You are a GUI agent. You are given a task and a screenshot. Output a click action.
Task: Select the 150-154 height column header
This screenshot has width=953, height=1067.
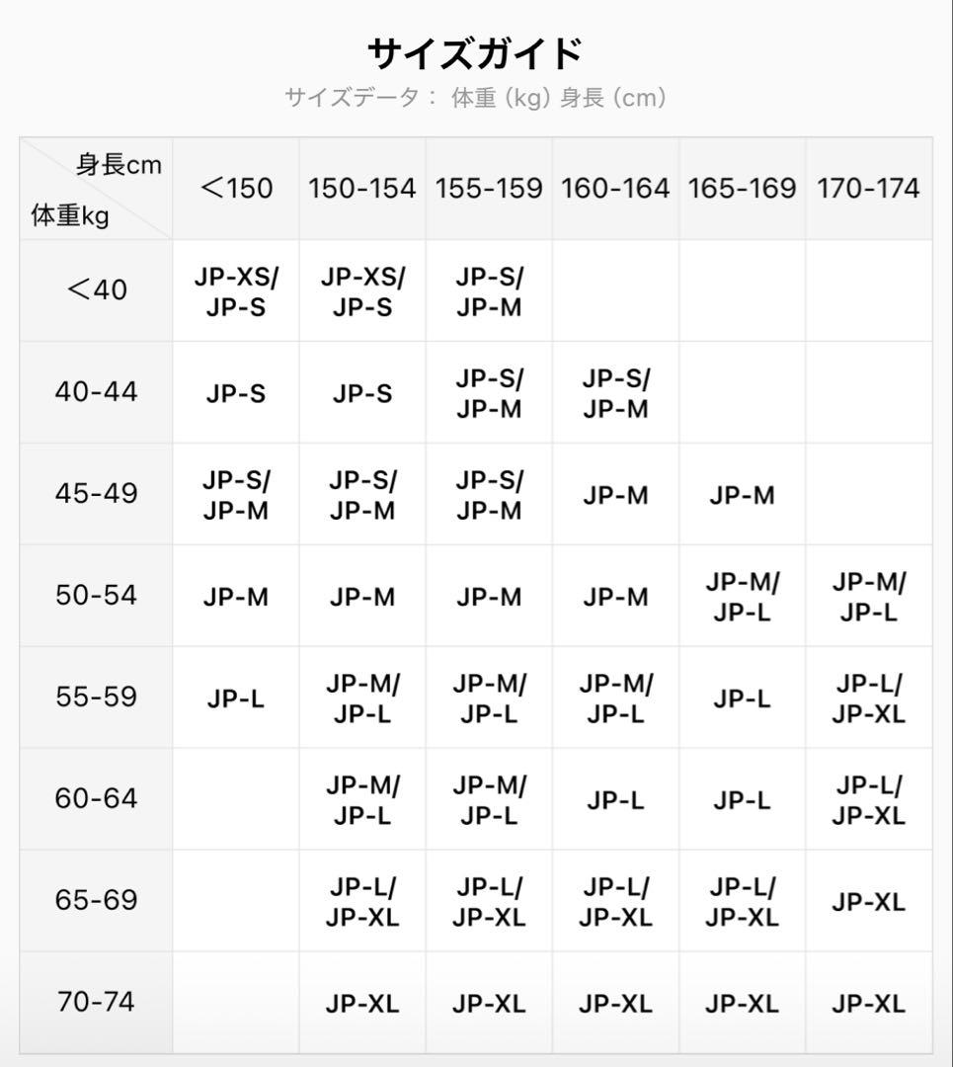coord(362,189)
